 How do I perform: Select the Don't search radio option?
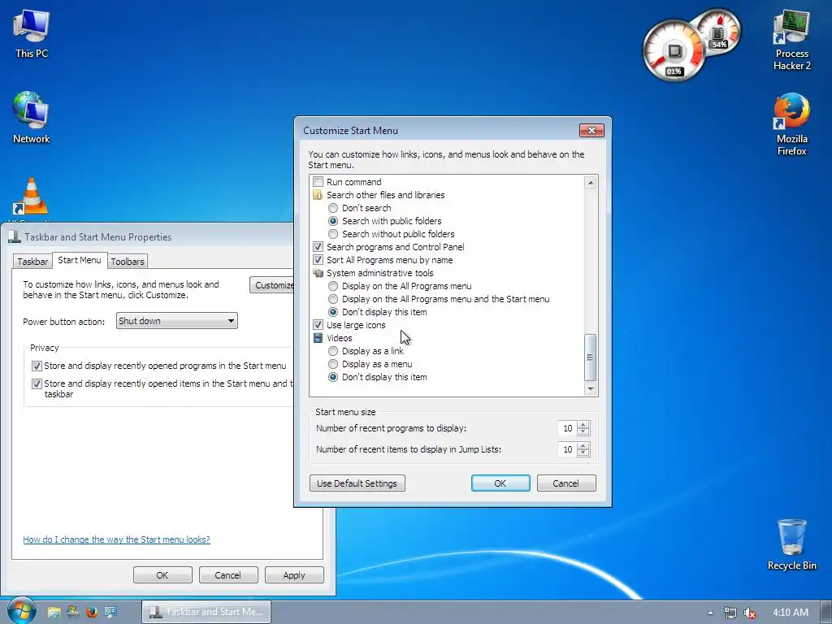[x=332, y=208]
